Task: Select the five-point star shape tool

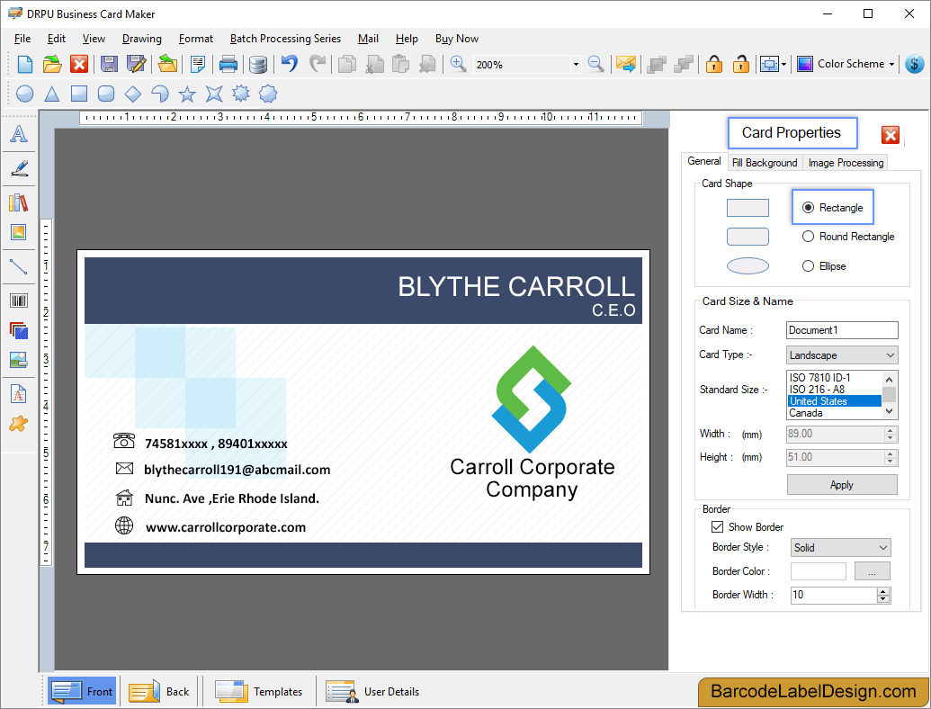Action: tap(187, 94)
